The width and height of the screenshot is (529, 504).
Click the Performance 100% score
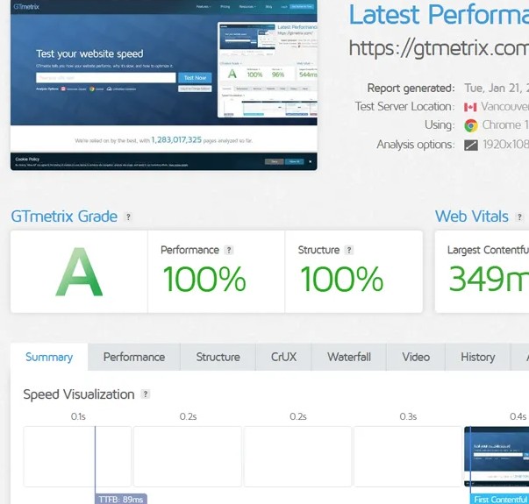pos(204,279)
